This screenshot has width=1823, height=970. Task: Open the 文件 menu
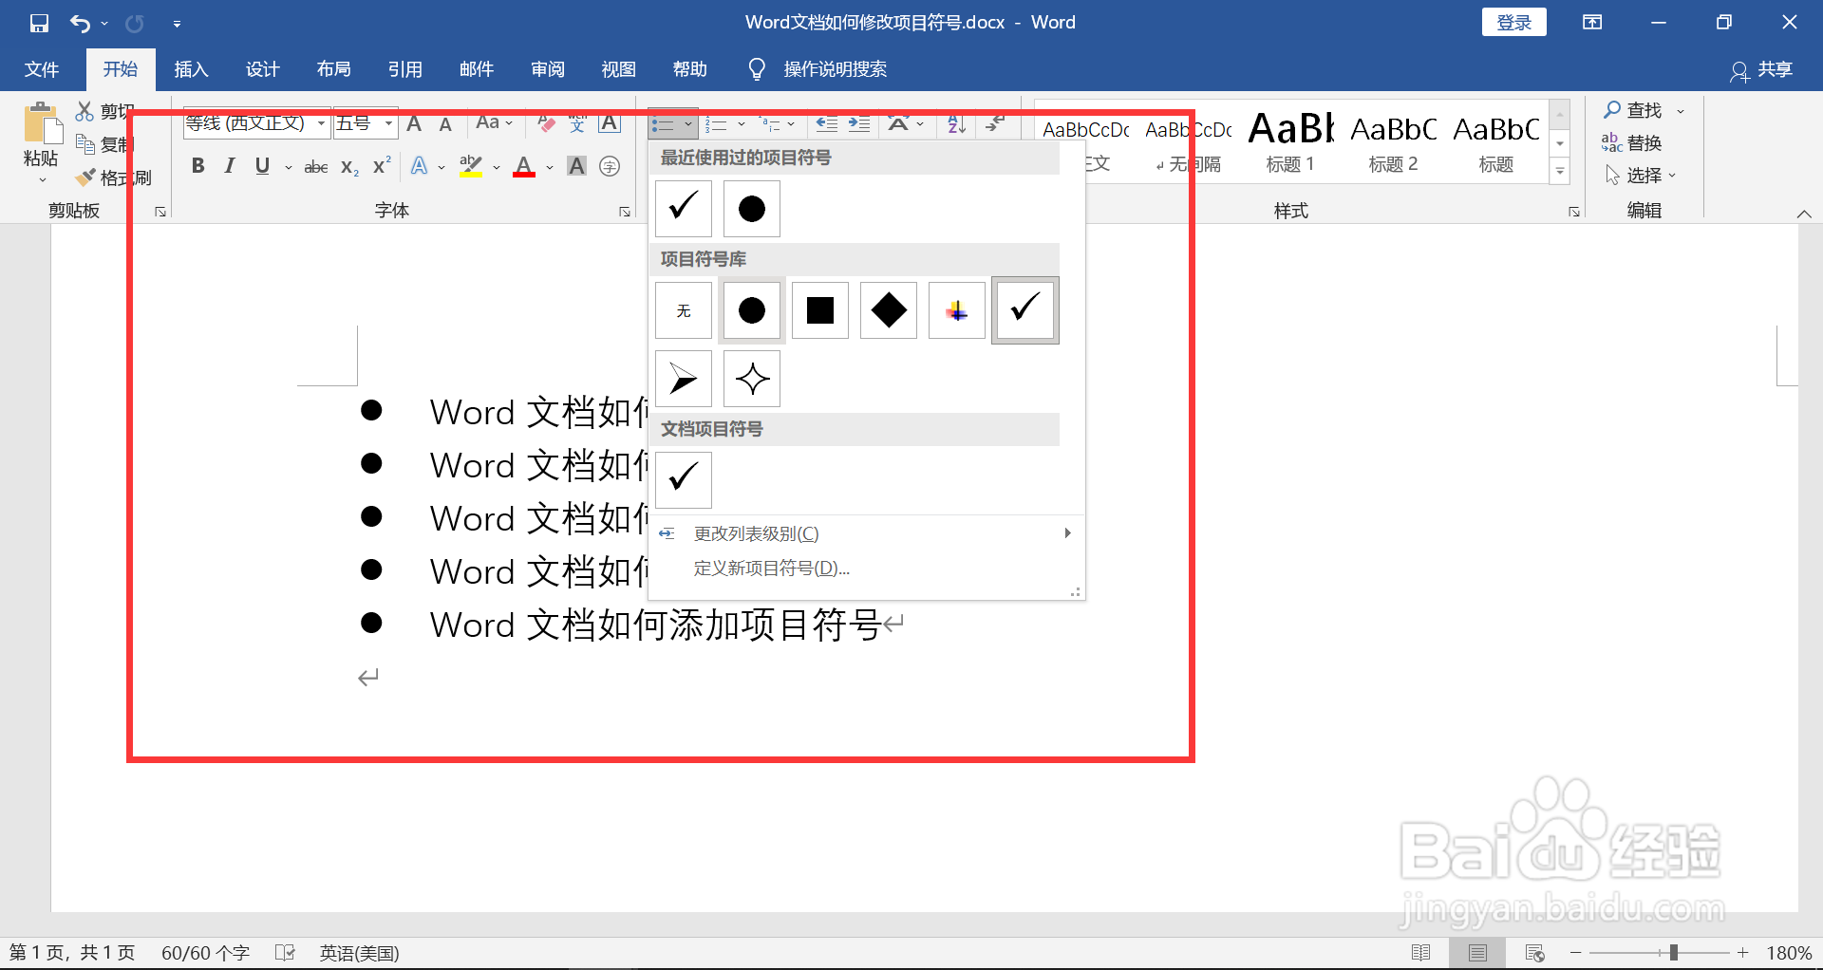coord(42,69)
